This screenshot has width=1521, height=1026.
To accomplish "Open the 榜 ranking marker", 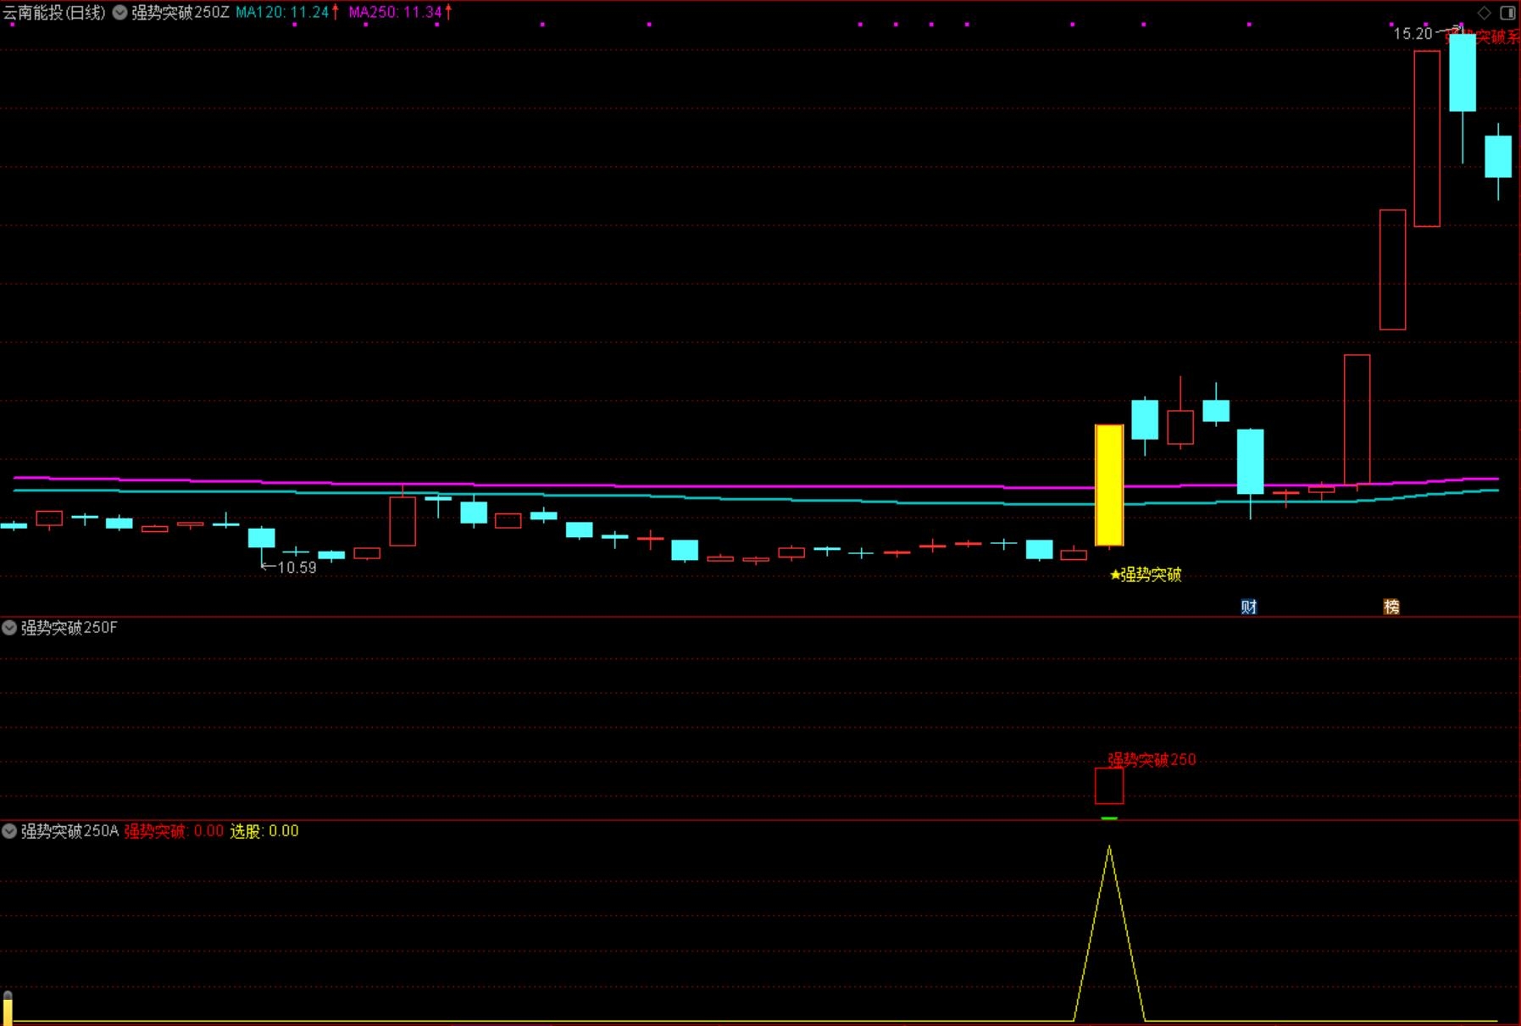I will coord(1391,607).
